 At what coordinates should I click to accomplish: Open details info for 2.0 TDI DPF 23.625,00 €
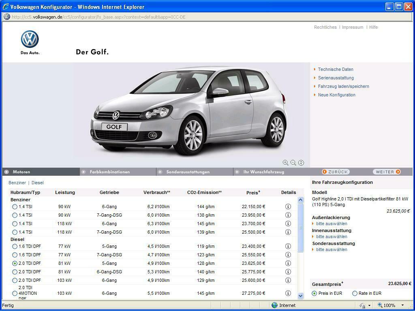coord(288,263)
